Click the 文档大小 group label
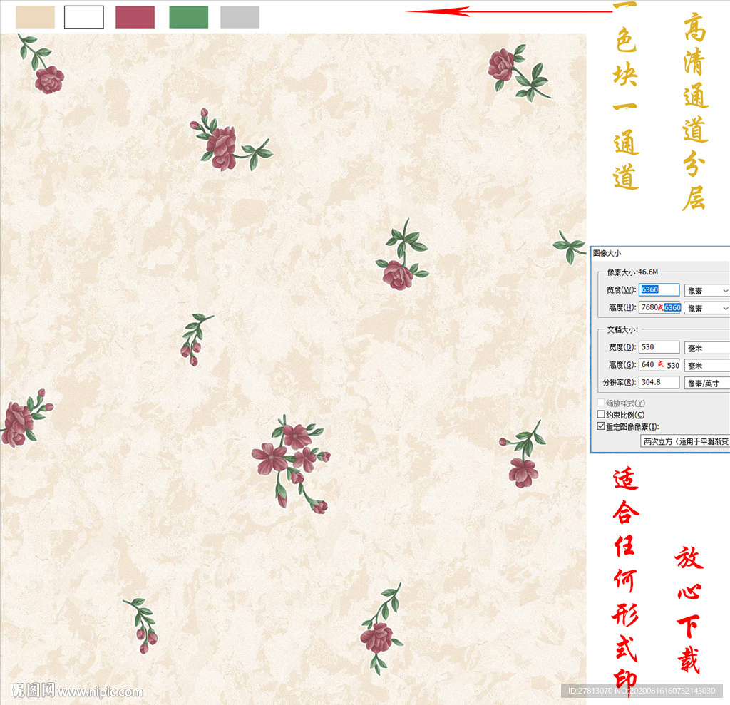Image resolution: width=730 pixels, height=705 pixels. tap(622, 329)
